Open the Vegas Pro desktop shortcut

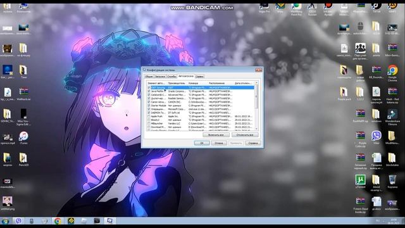click(x=264, y=8)
